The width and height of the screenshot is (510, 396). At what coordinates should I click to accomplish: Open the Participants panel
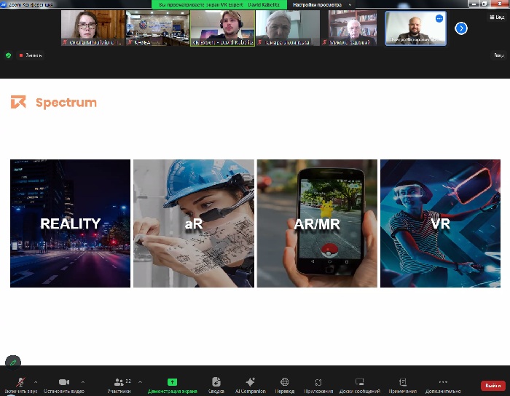[119, 382]
